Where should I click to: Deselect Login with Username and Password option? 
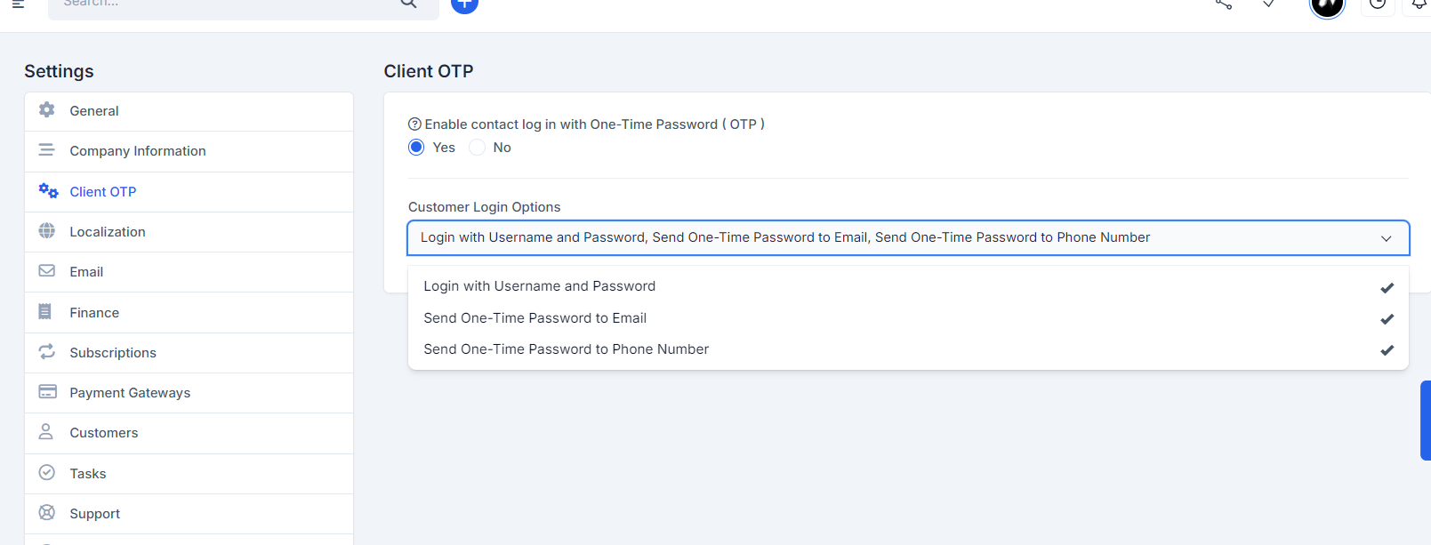coord(539,286)
